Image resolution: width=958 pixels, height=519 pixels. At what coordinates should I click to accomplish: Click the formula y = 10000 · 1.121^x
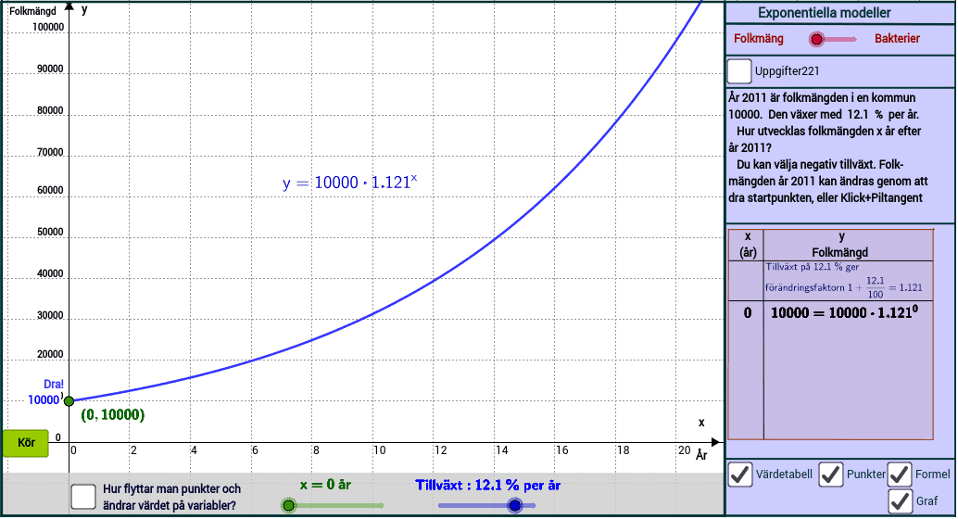[349, 183]
